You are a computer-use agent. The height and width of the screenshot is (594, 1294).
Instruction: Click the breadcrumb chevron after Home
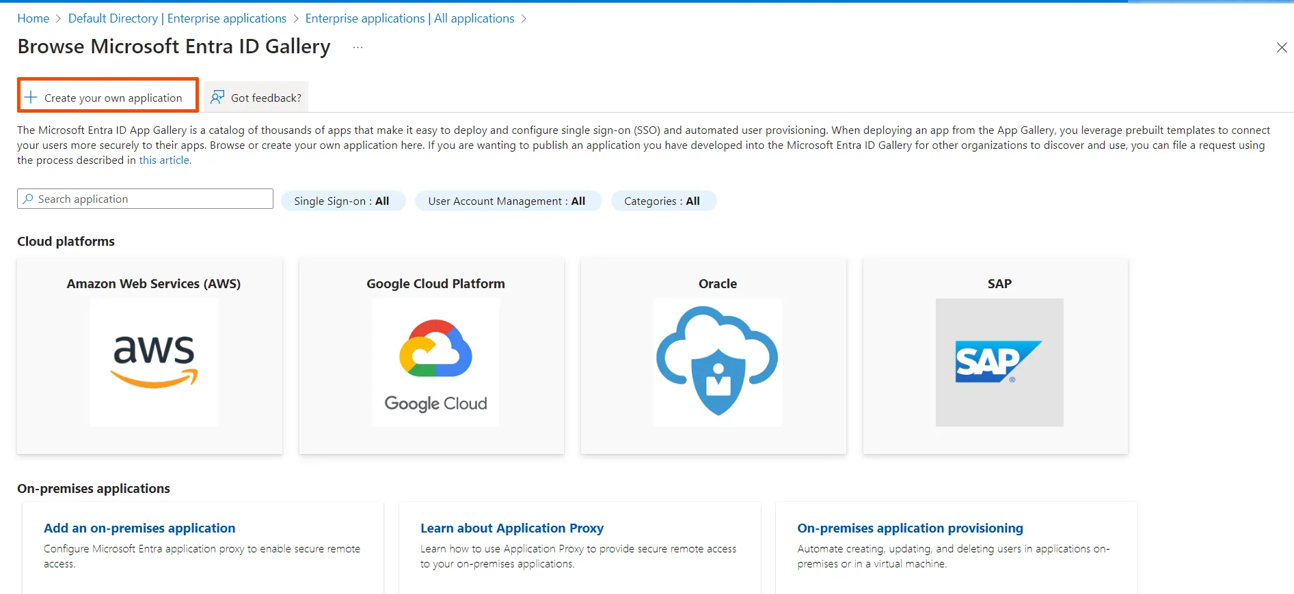(59, 18)
